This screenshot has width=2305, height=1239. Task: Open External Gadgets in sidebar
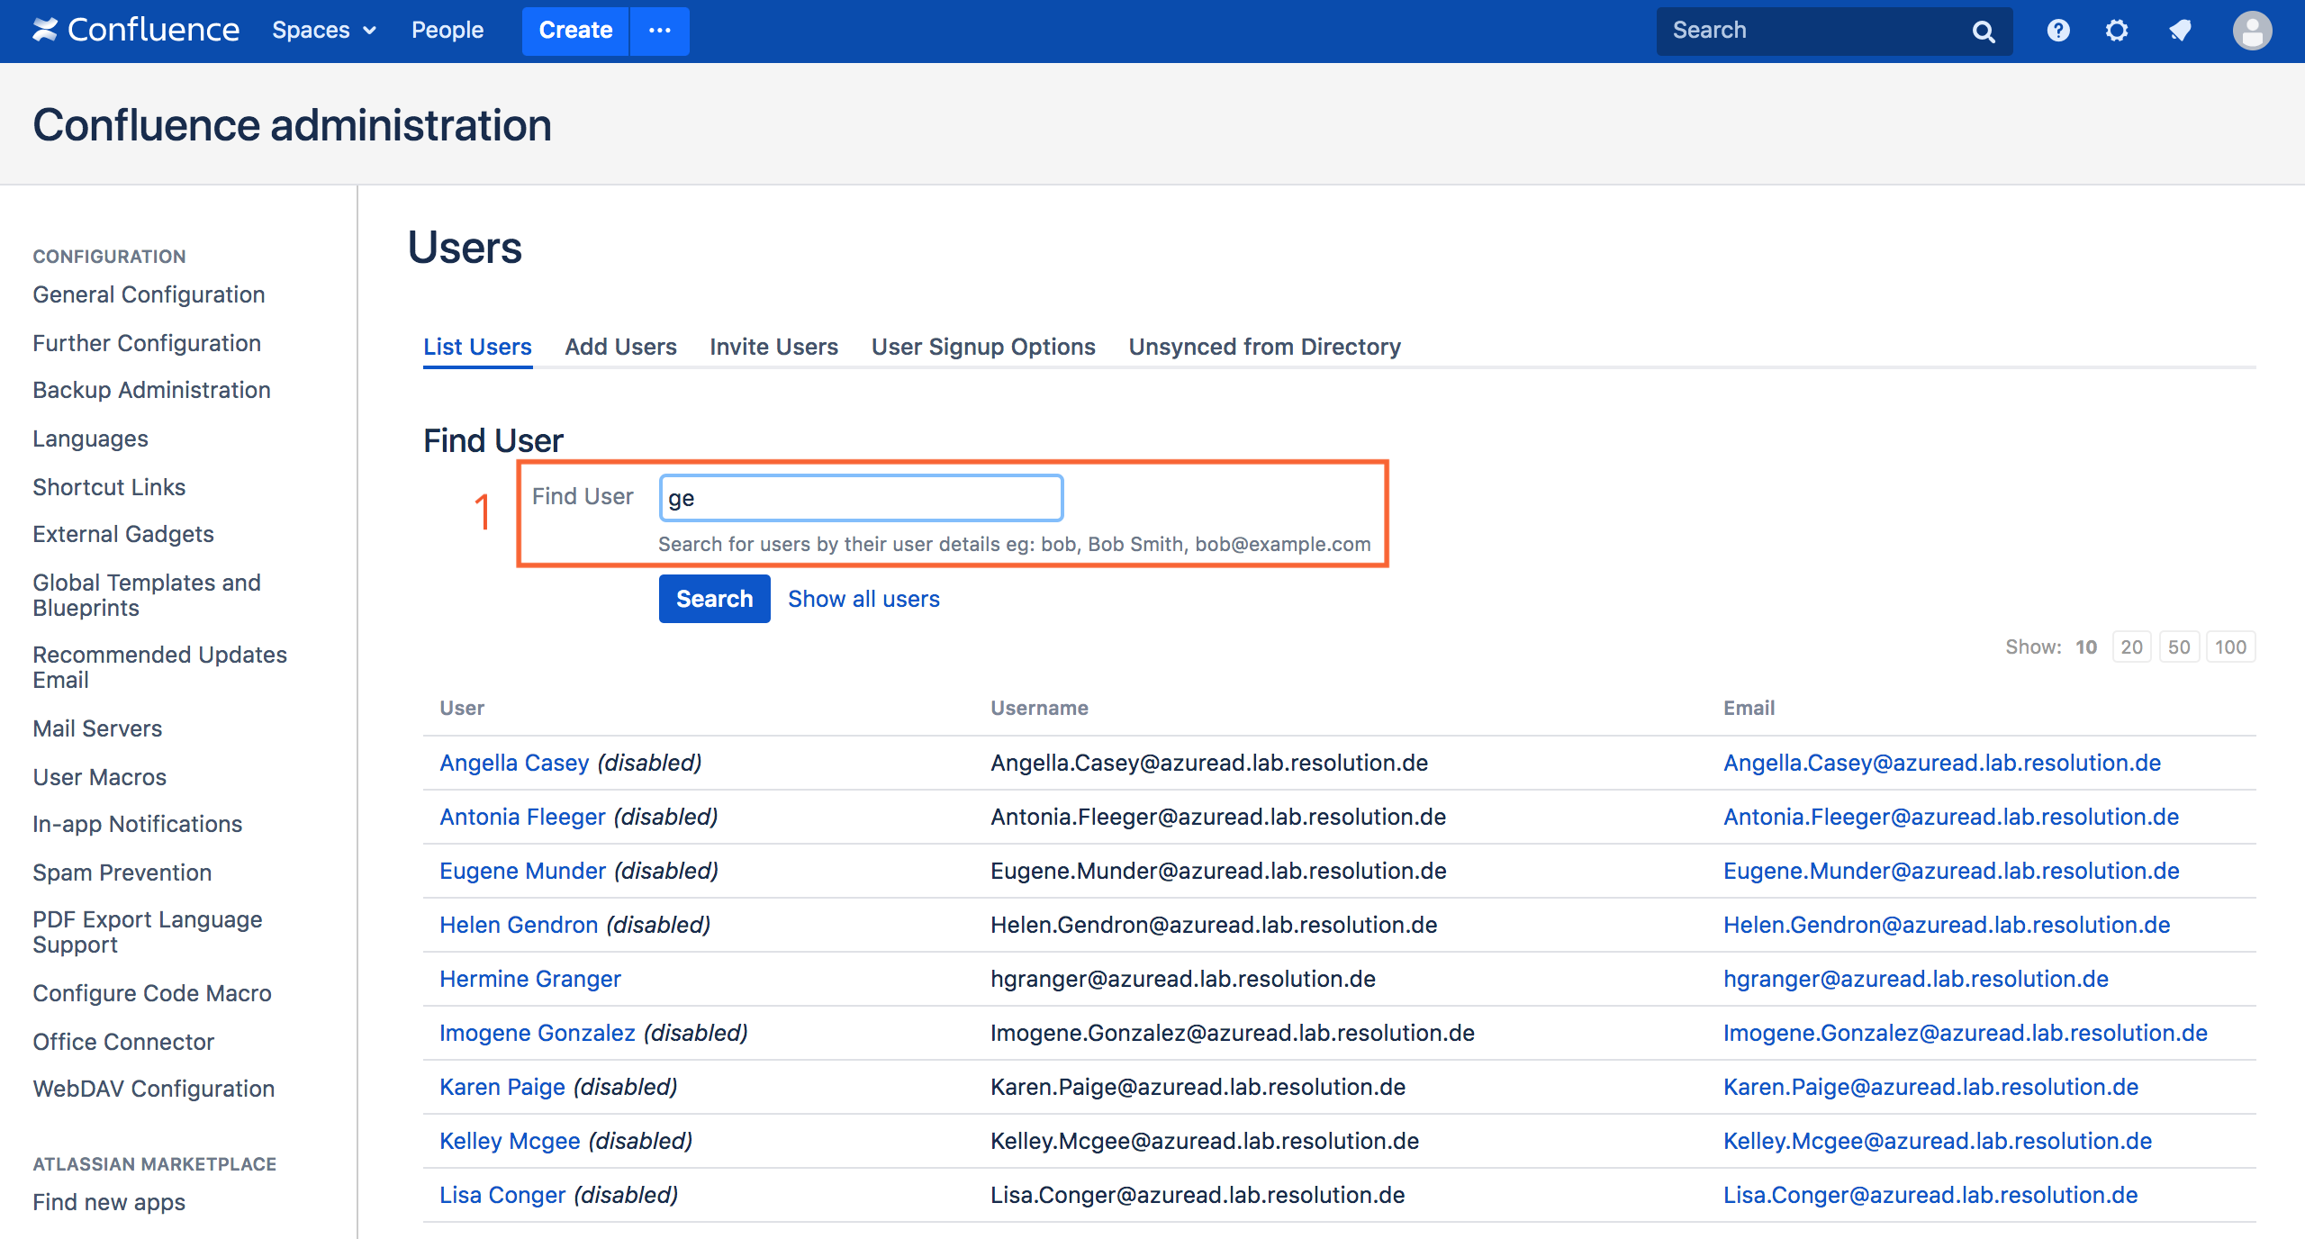(x=123, y=534)
